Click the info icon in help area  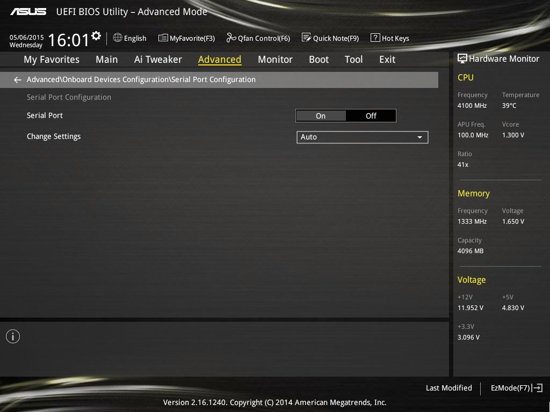pos(13,336)
